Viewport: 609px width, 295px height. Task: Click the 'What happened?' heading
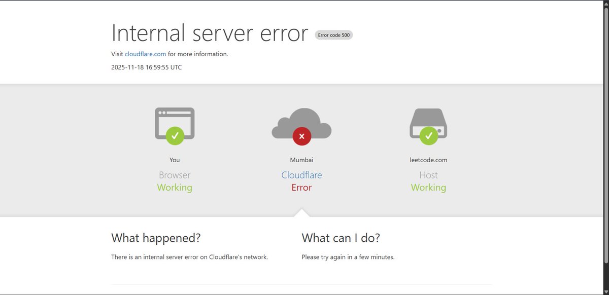pyautogui.click(x=156, y=238)
